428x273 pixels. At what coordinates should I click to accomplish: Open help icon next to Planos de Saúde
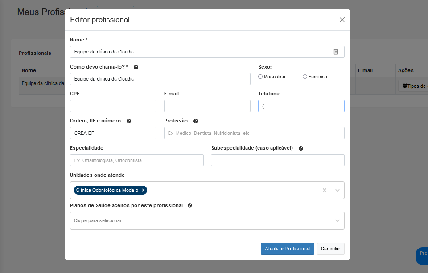pos(190,205)
